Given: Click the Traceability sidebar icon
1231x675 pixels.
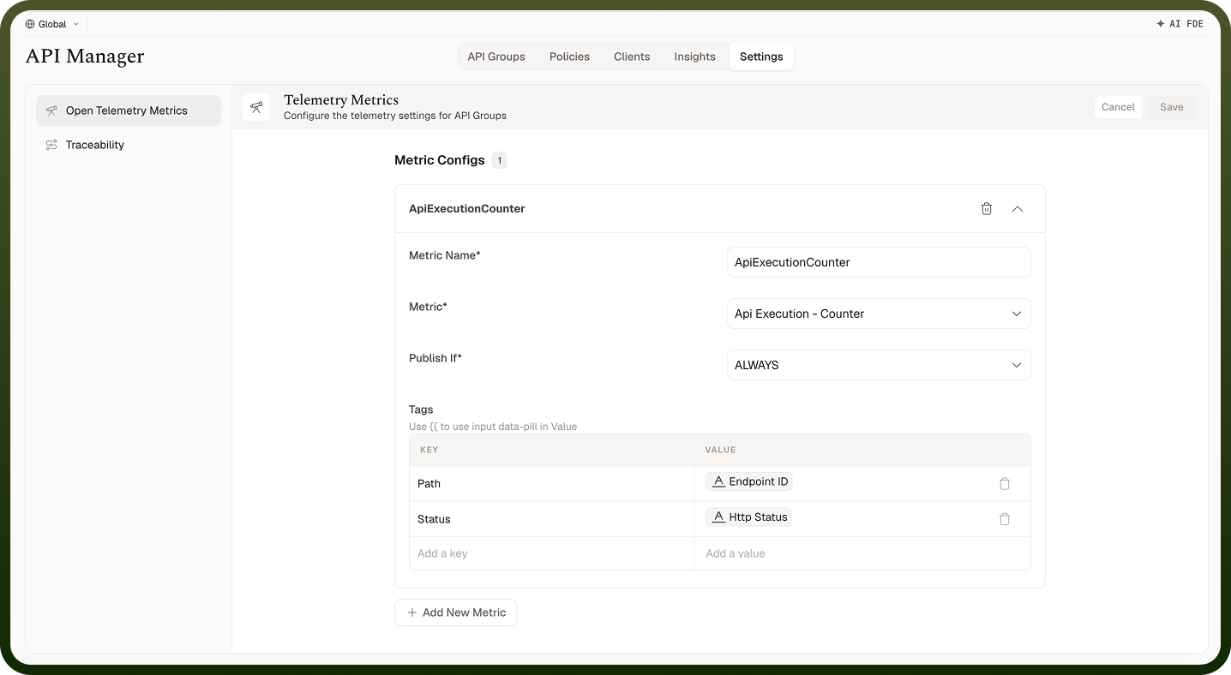Looking at the screenshot, I should [51, 145].
